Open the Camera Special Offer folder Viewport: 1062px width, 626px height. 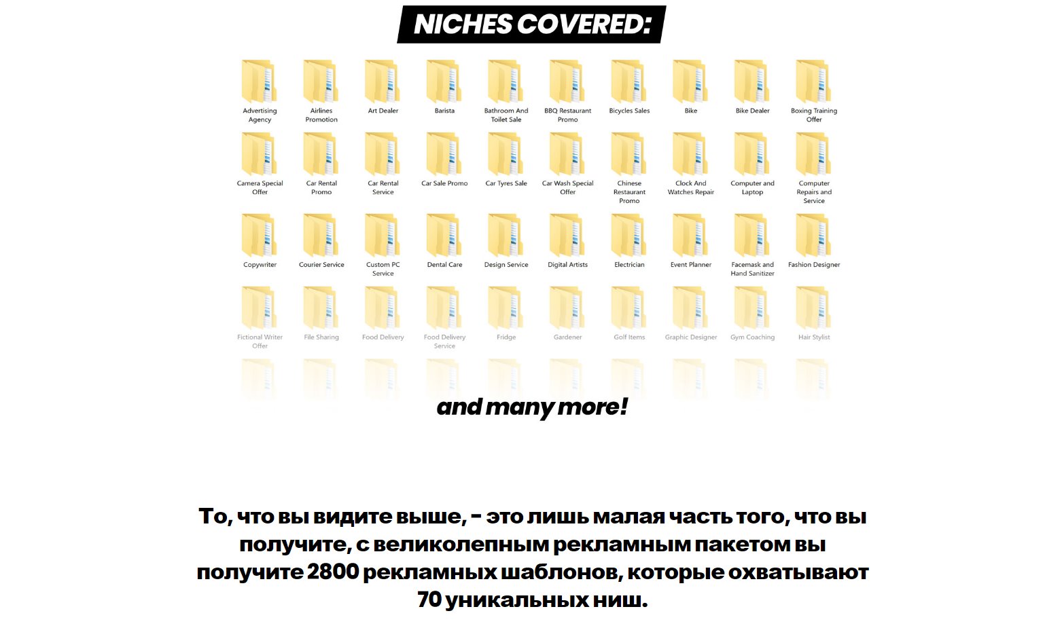pyautogui.click(x=260, y=154)
